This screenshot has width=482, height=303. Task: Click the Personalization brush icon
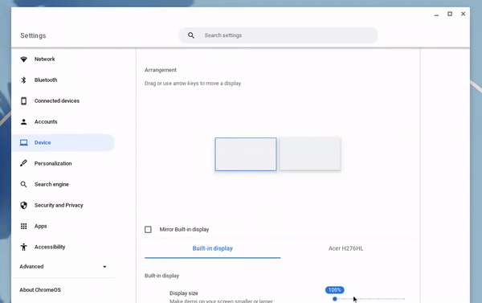(x=23, y=163)
